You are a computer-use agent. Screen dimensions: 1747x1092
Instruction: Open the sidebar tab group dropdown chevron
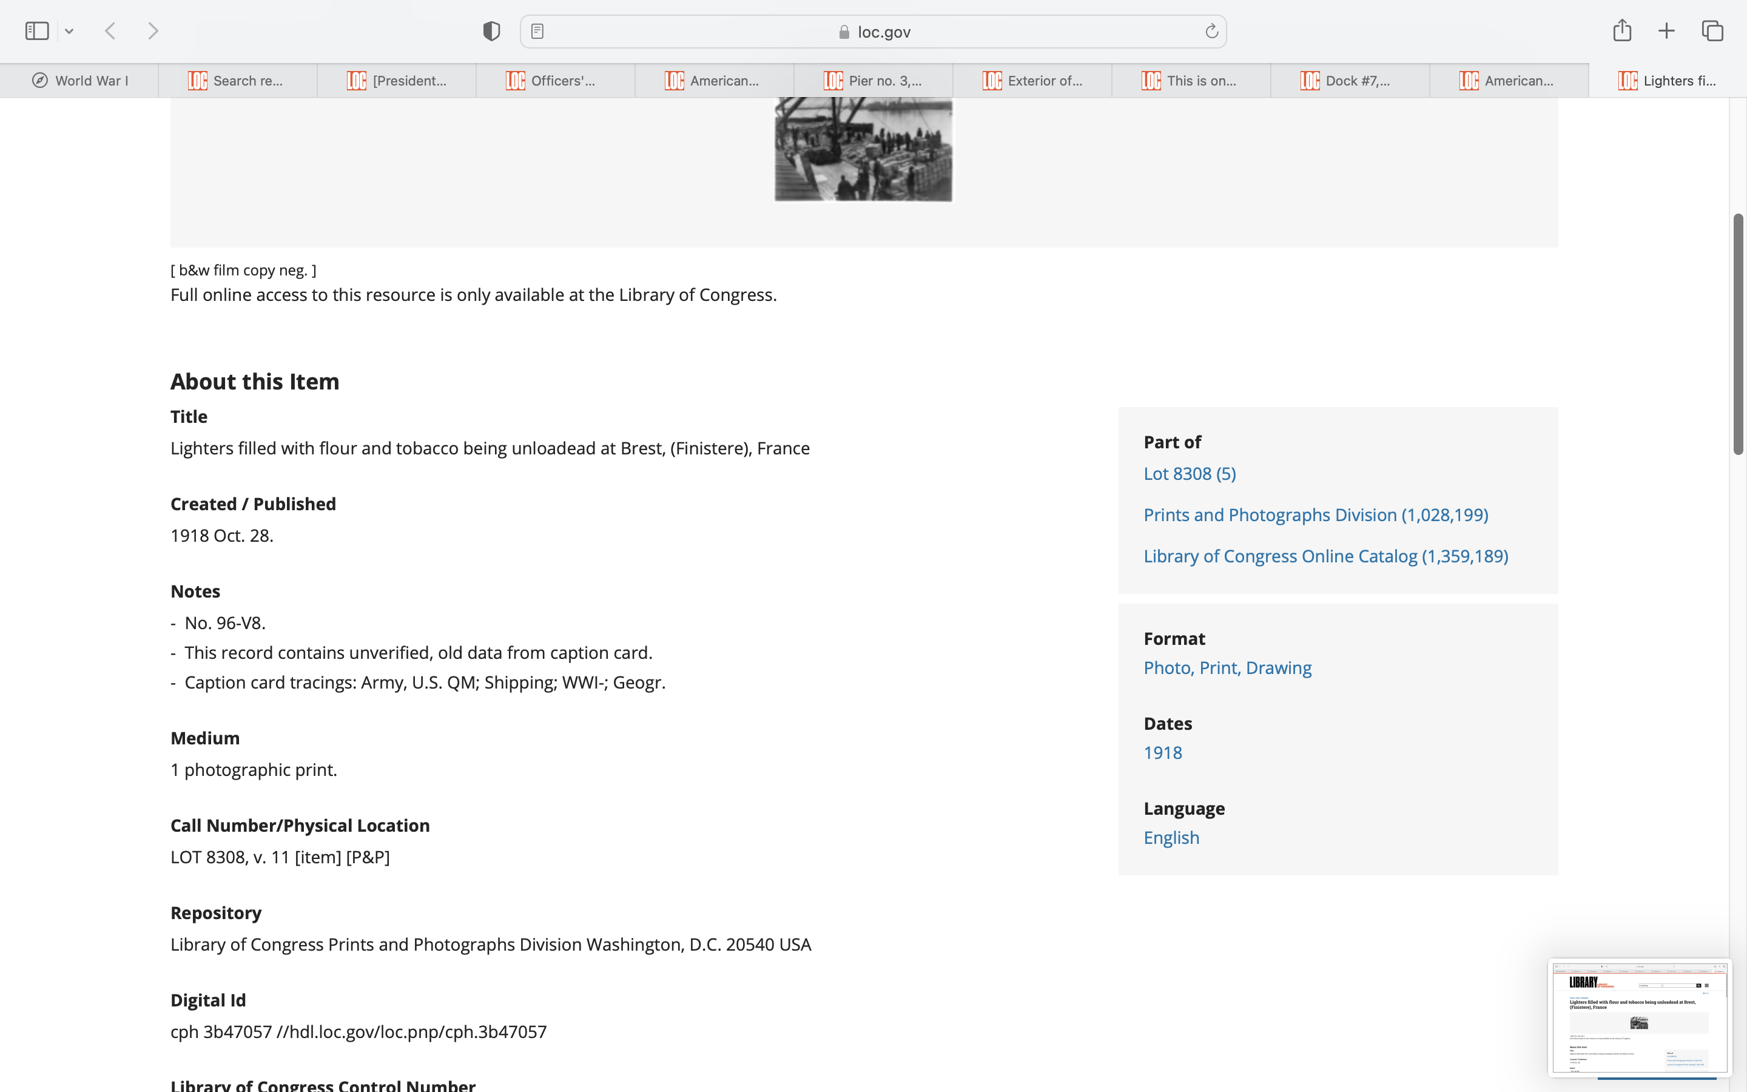(x=69, y=31)
